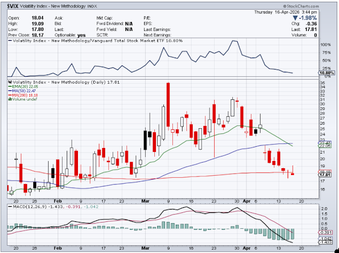The width and height of the screenshot is (339, 253).
Task: Click the 22.47 MA(50) price tag on the axis
Action: tap(325, 143)
